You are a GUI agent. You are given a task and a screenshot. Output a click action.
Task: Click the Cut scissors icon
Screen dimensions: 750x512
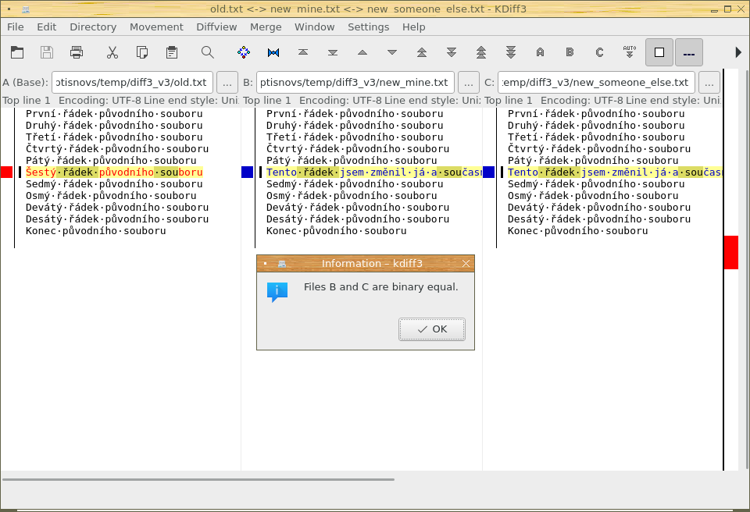tap(112, 52)
